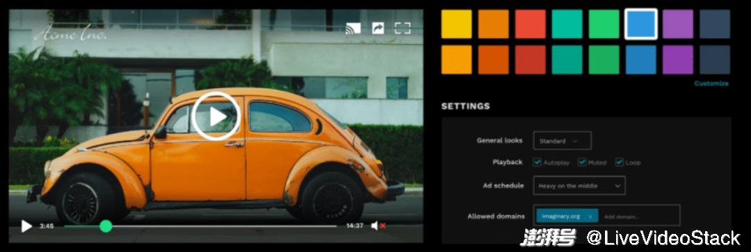Click the video seek bar track

(200, 226)
